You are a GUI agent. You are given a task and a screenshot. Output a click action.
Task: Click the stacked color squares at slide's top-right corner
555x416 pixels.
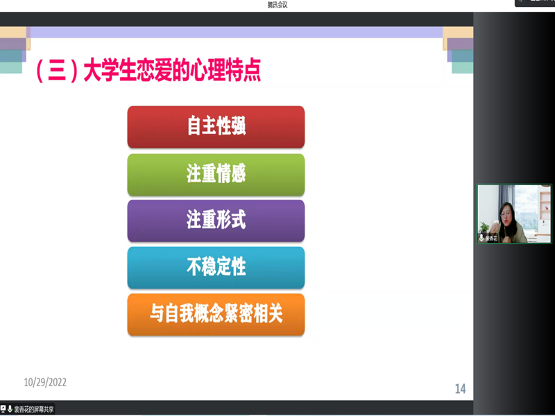pos(459,49)
